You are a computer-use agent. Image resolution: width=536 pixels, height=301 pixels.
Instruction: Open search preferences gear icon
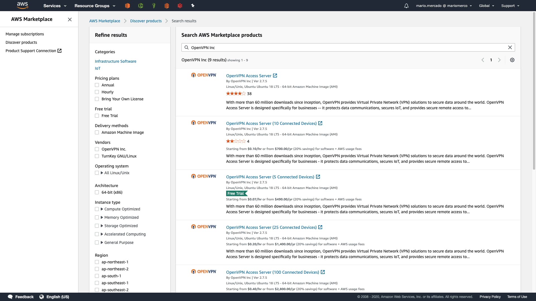512,60
